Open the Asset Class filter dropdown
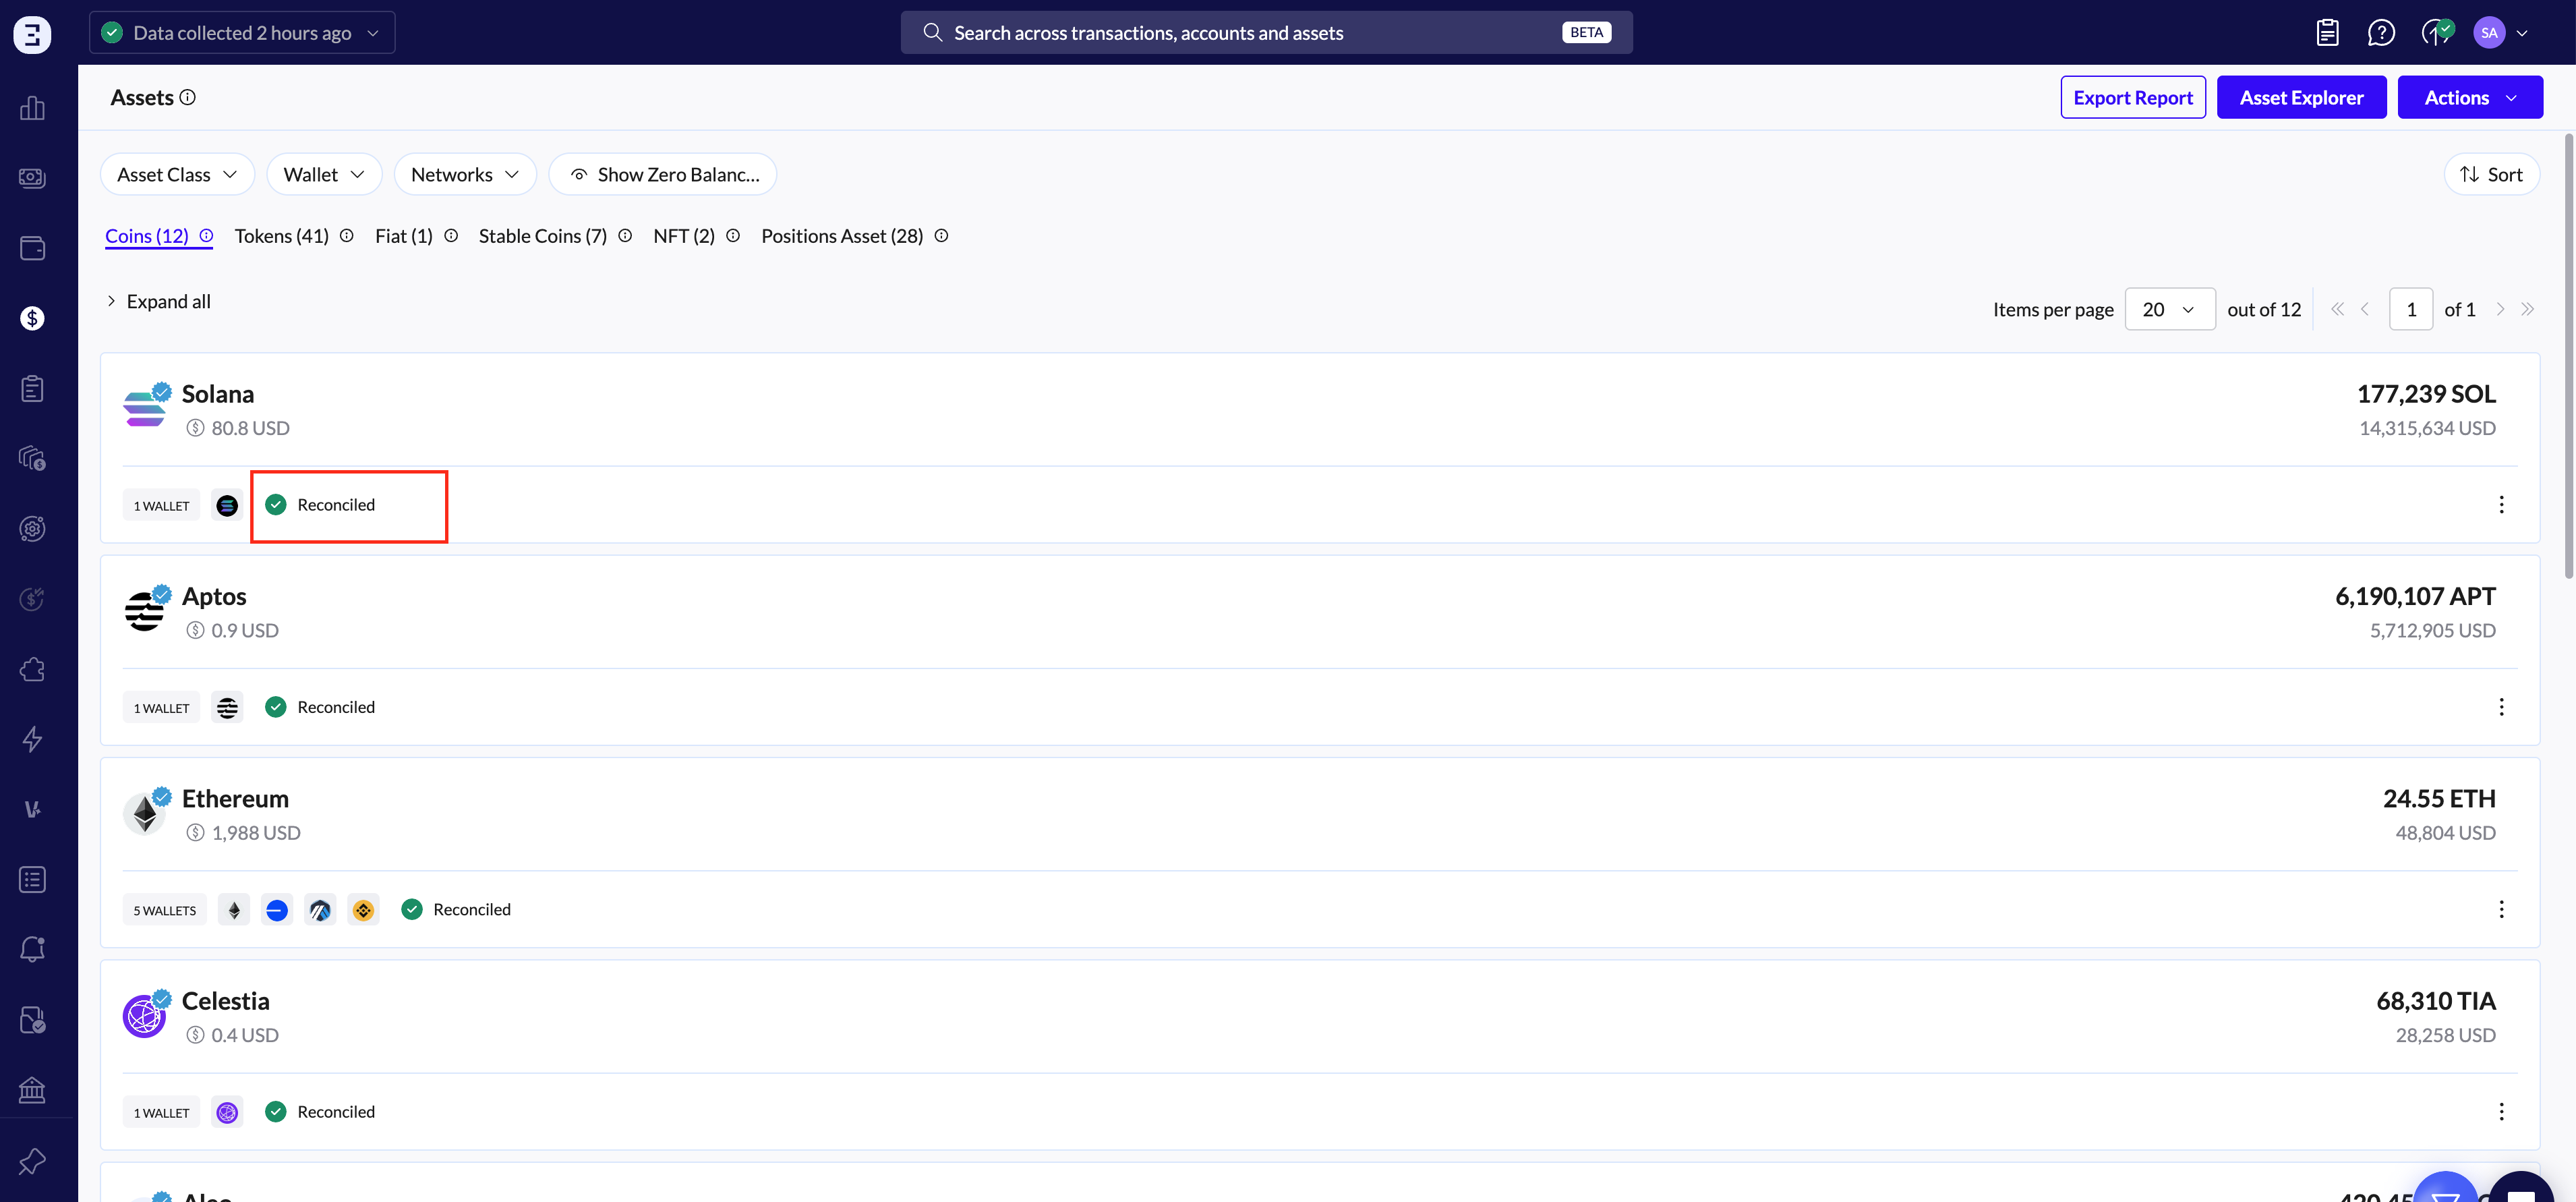This screenshot has height=1202, width=2576. click(177, 175)
